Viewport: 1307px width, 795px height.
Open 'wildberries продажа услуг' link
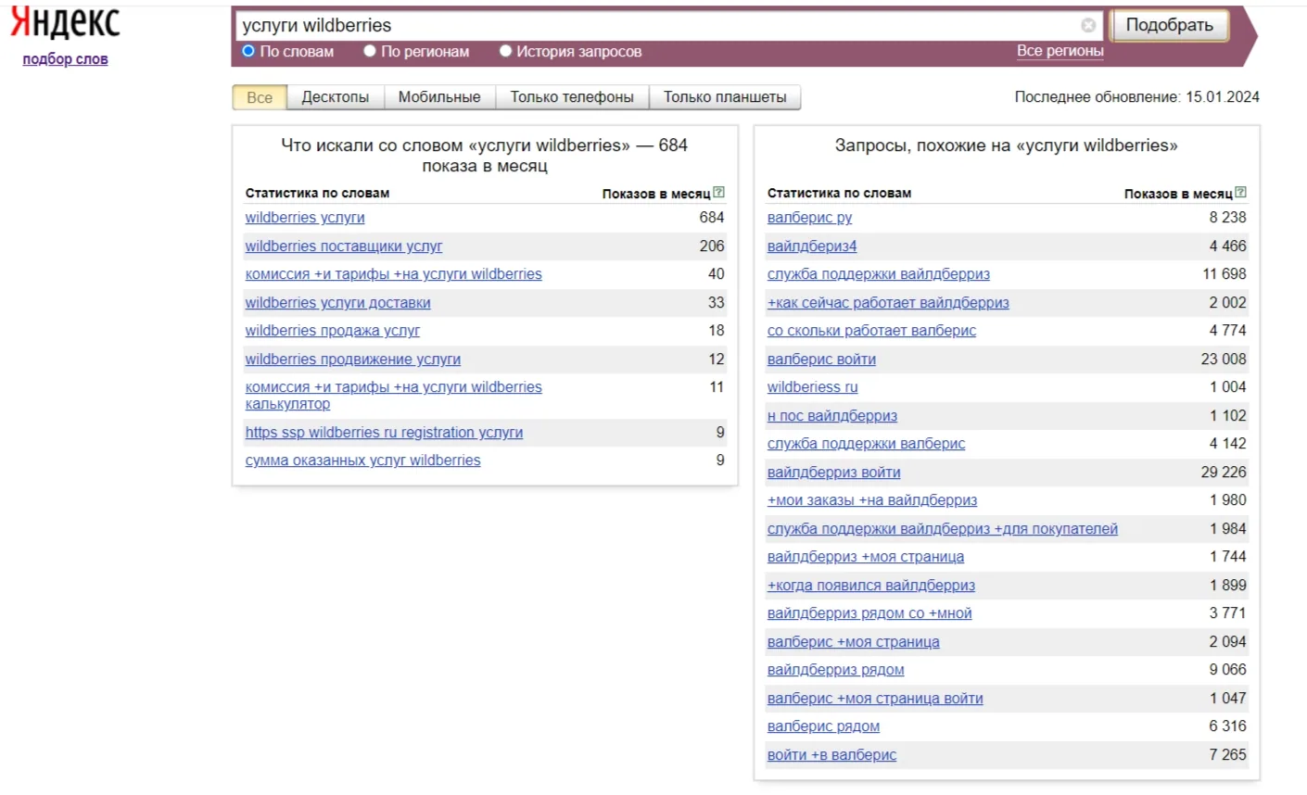333,331
